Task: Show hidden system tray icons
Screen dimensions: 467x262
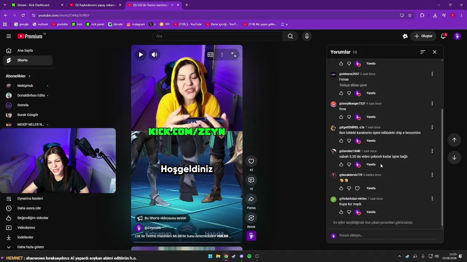Action: point(400,256)
